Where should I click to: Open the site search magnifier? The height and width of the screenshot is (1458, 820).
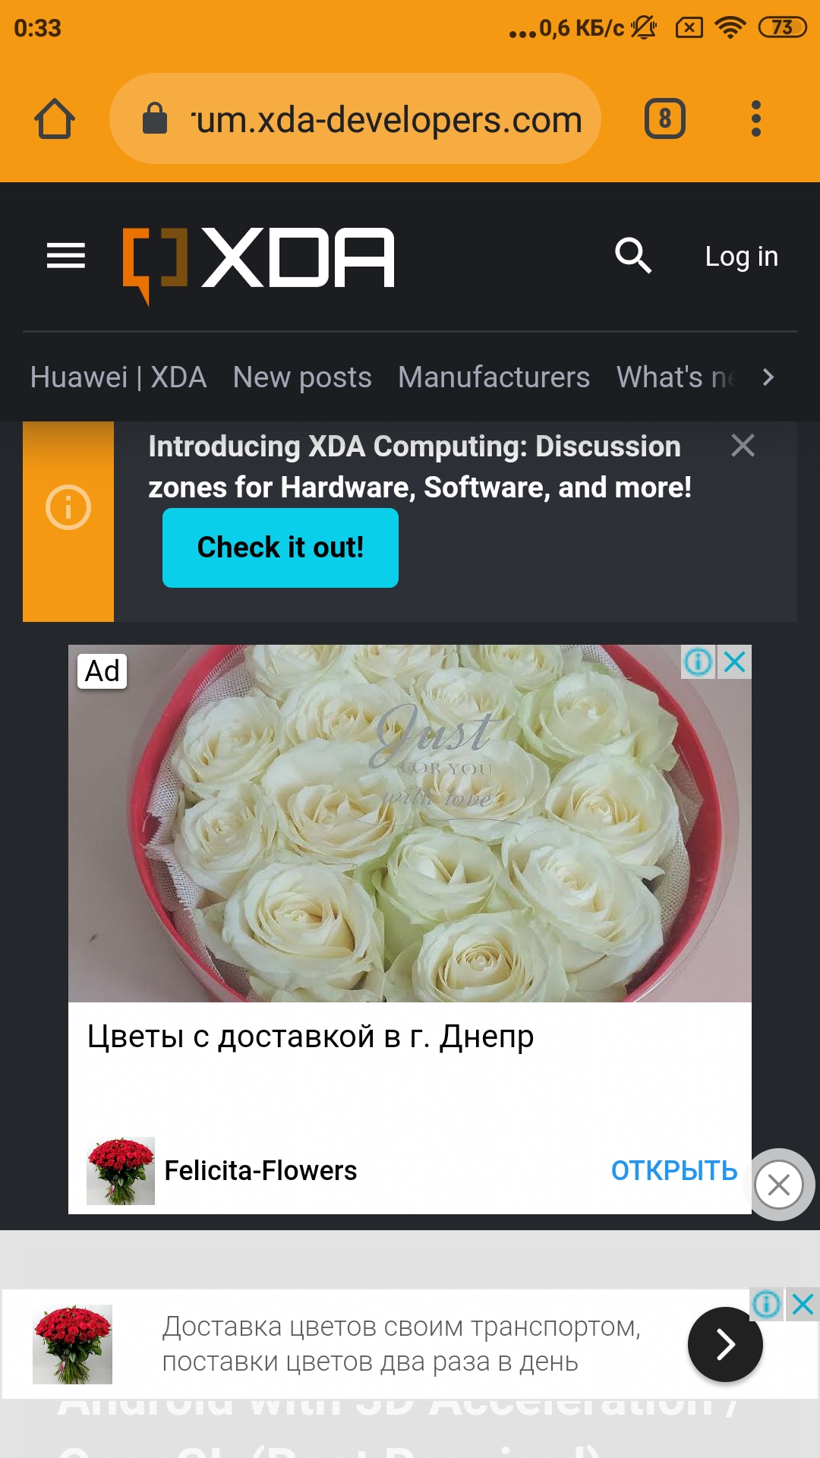633,255
